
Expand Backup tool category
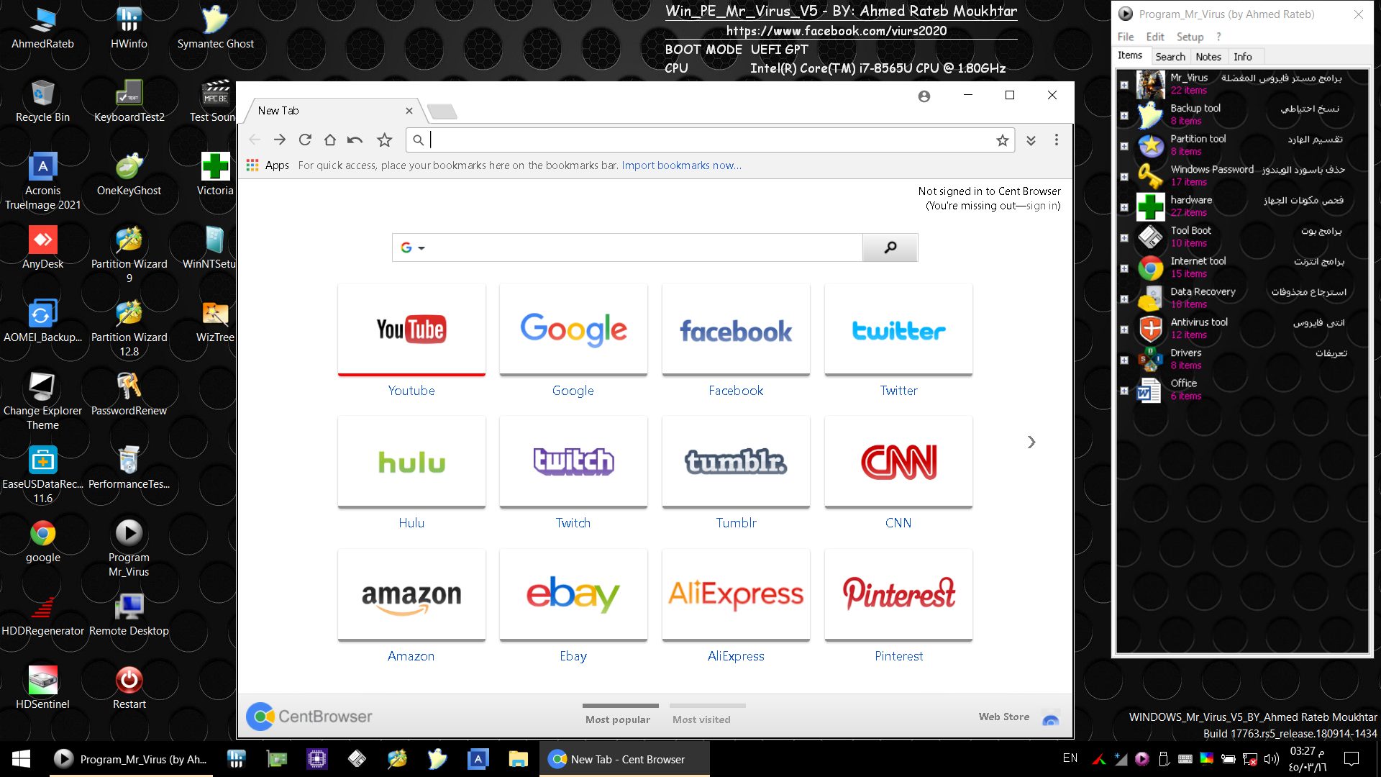click(x=1124, y=115)
